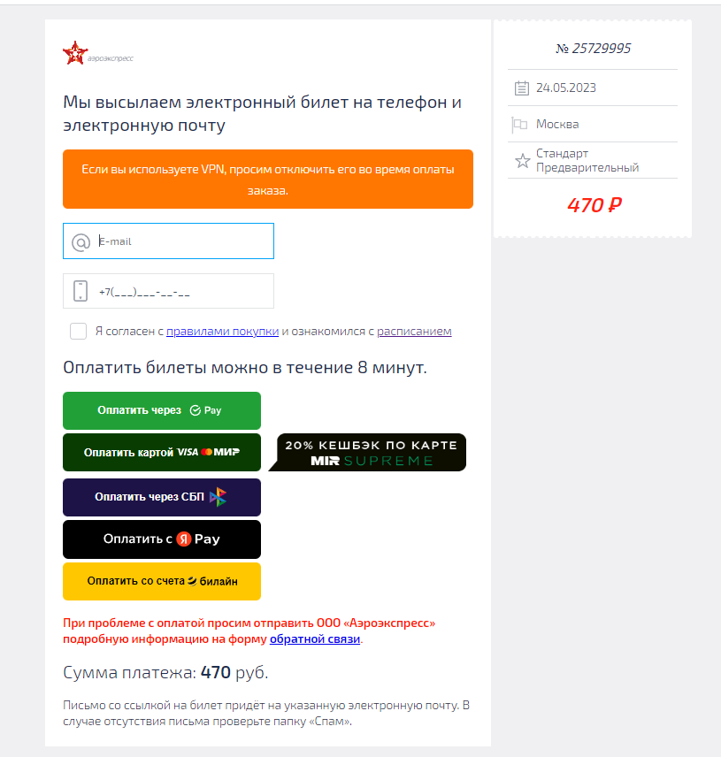Click the star icon next to Стандарт Предварительный
This screenshot has width=721, height=757.
(x=523, y=161)
